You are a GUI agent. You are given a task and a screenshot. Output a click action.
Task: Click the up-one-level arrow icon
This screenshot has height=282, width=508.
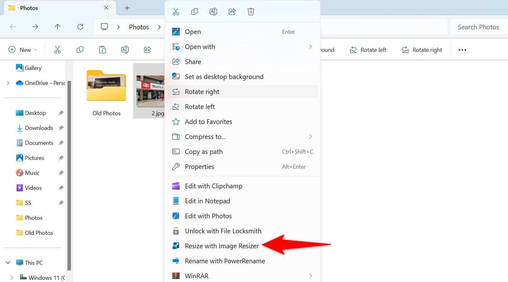click(x=58, y=27)
